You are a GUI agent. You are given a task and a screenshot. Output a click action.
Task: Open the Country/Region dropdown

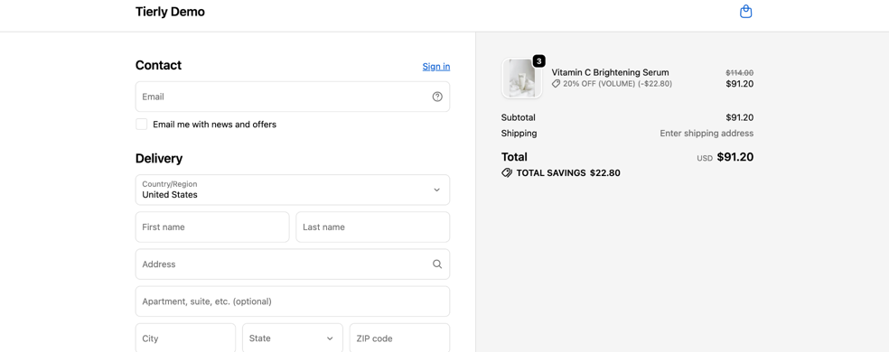(x=293, y=190)
